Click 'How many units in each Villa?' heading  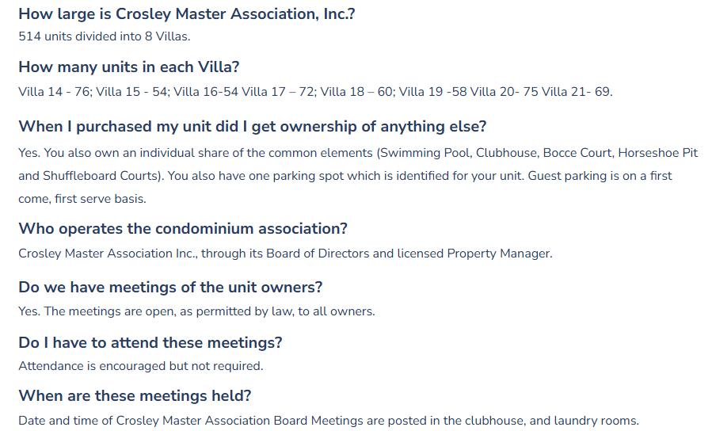[128, 67]
